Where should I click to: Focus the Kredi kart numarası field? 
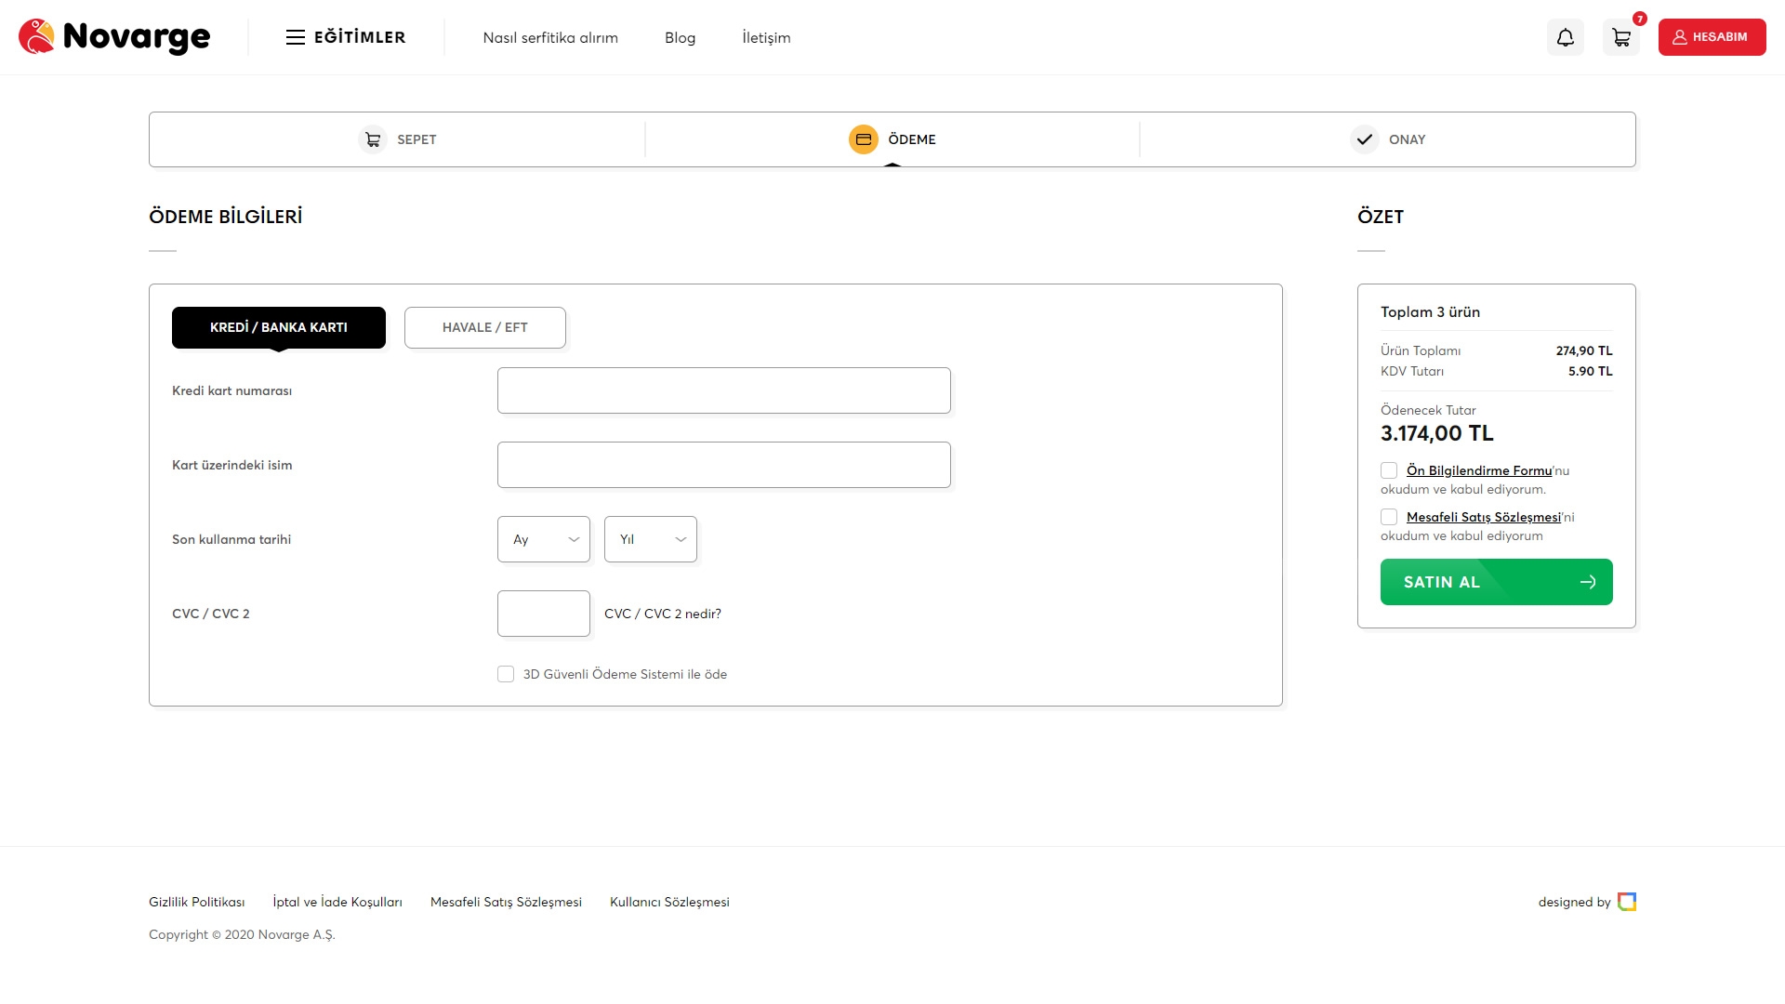coord(724,390)
